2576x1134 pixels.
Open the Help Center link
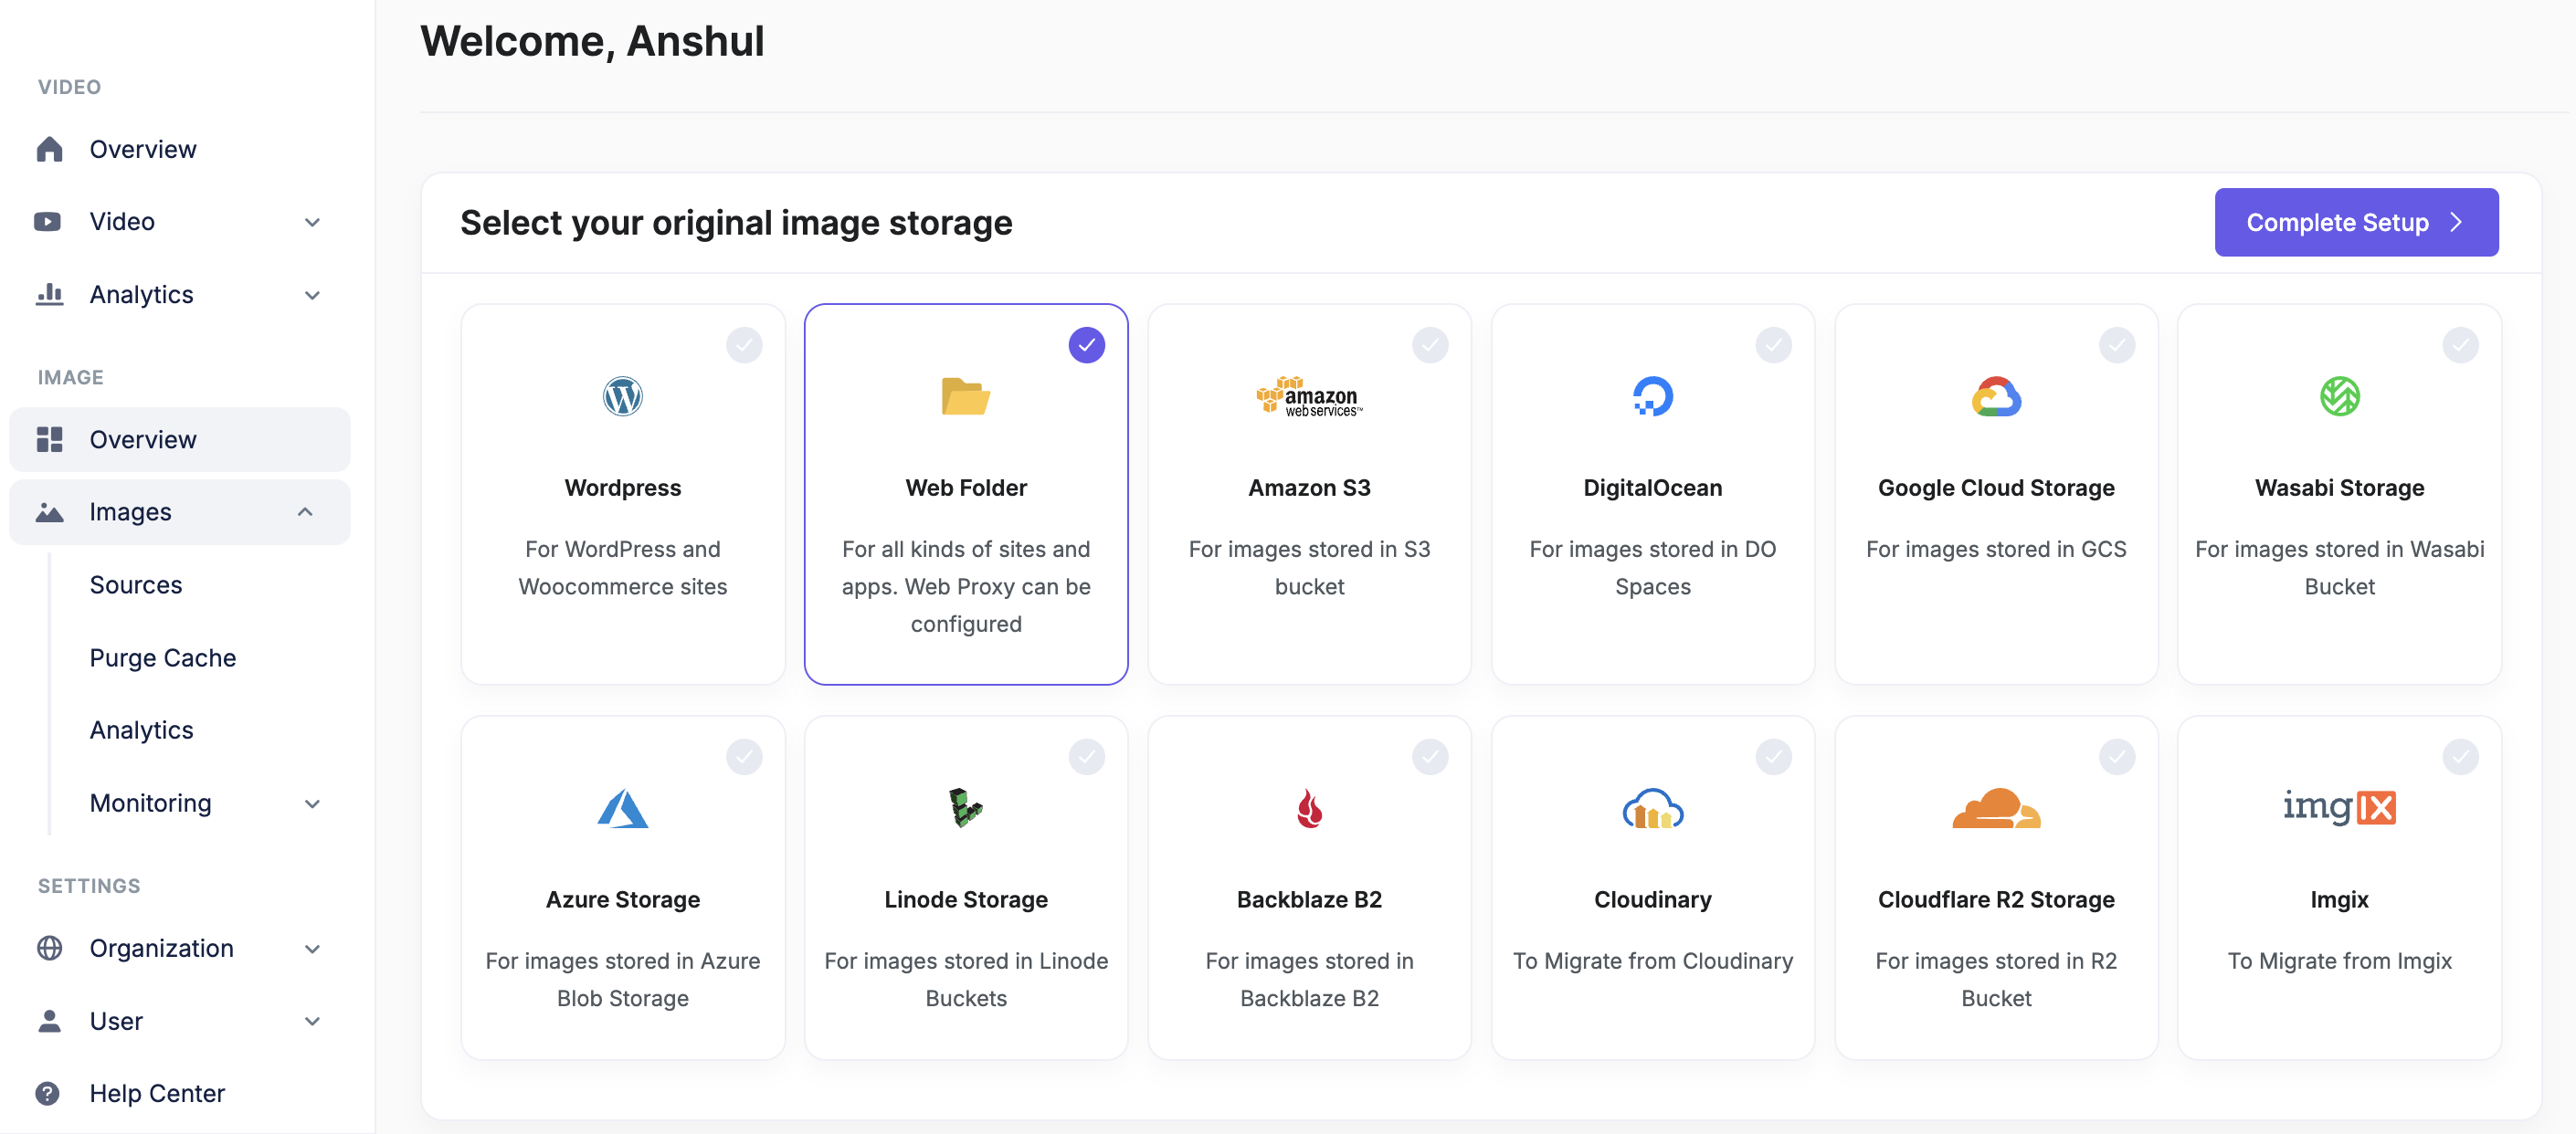(157, 1093)
